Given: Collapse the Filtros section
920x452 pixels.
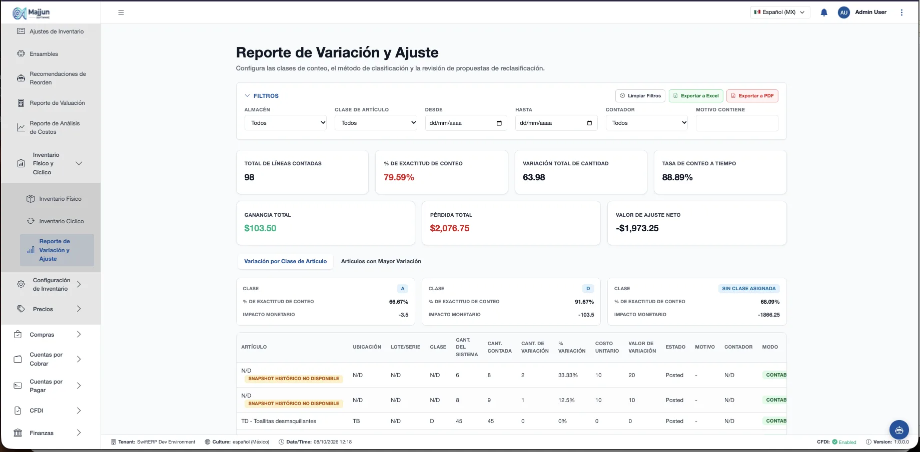Looking at the screenshot, I should point(262,96).
